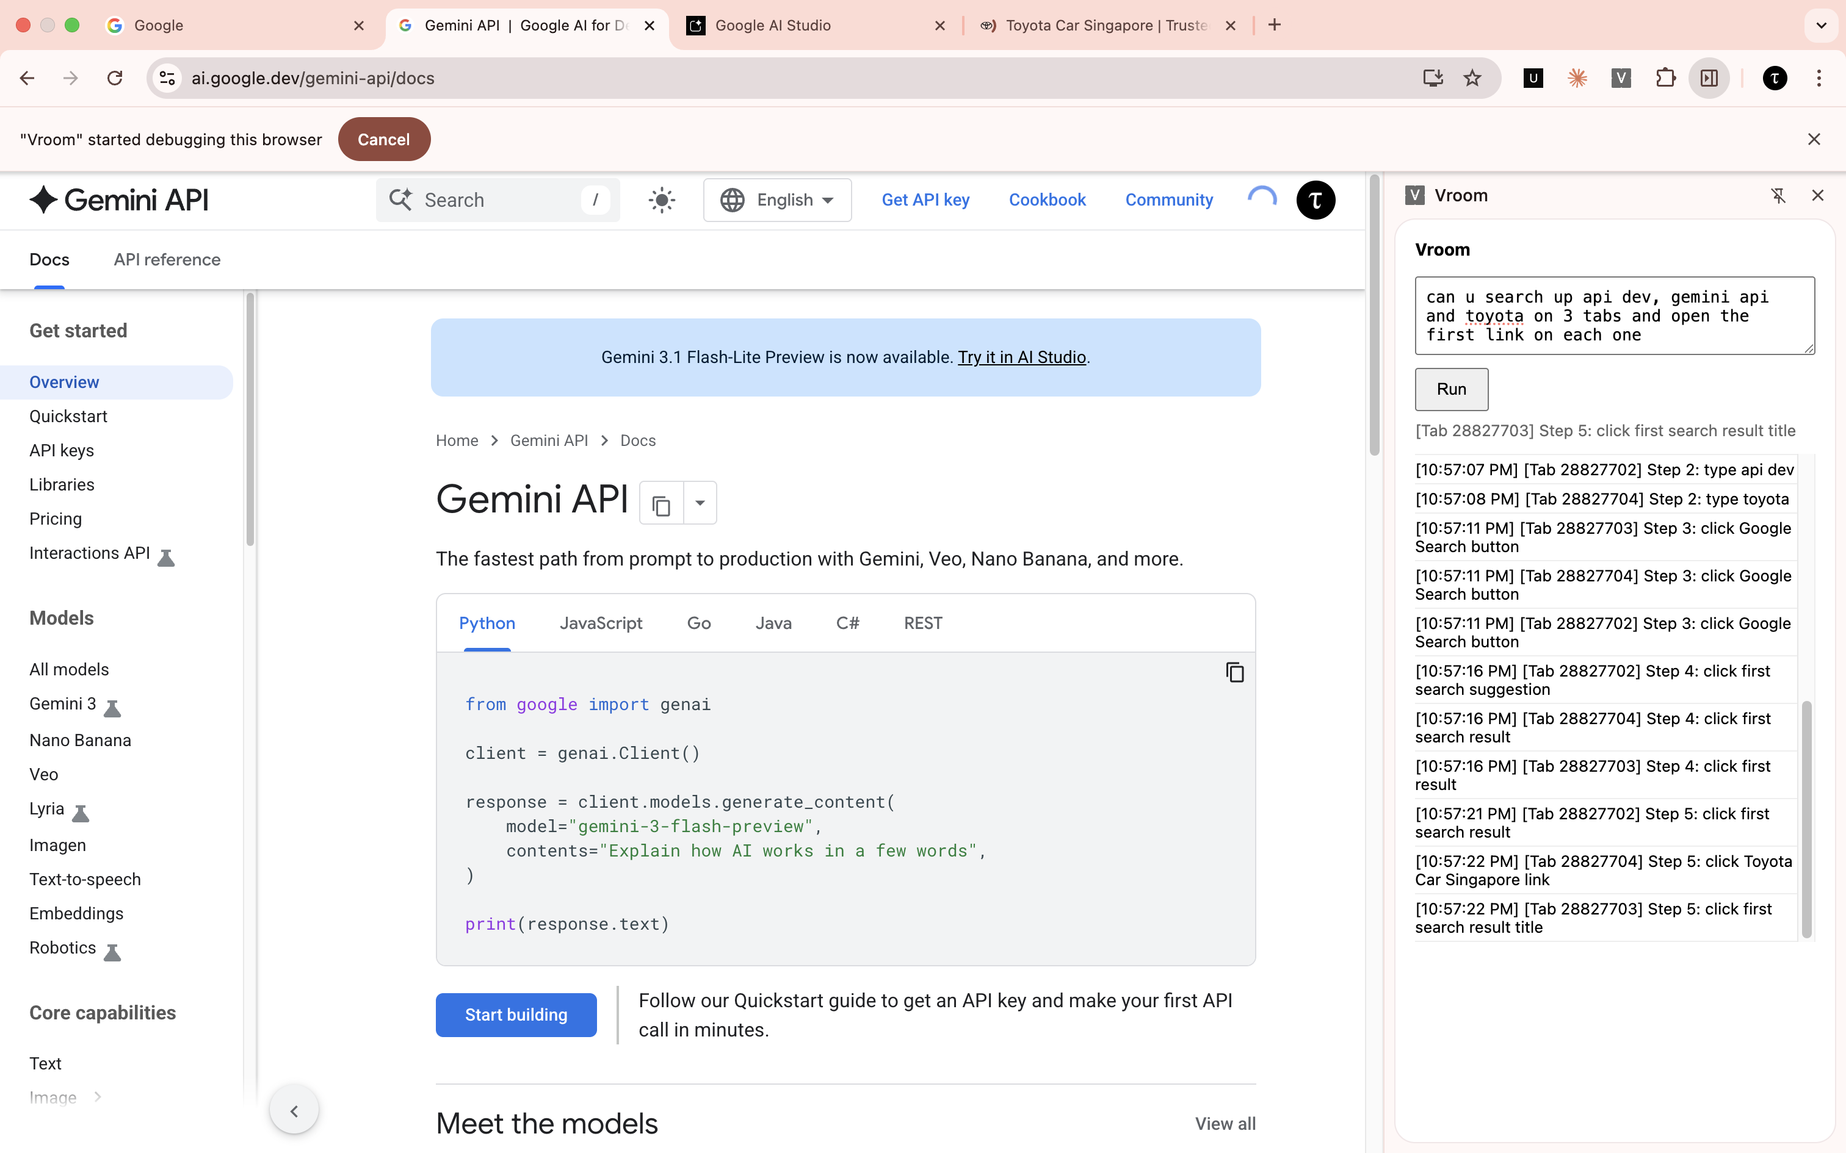
Task: Open the Try it in AI Studio link
Action: [x=1021, y=356]
